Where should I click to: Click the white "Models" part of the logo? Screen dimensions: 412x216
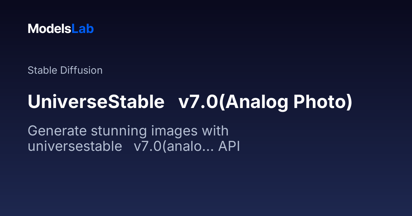[49, 29]
